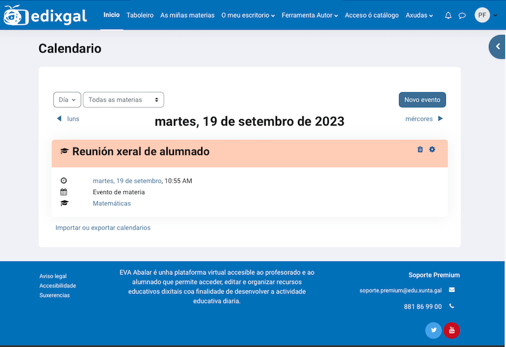Go to next day mércores link

[419, 119]
